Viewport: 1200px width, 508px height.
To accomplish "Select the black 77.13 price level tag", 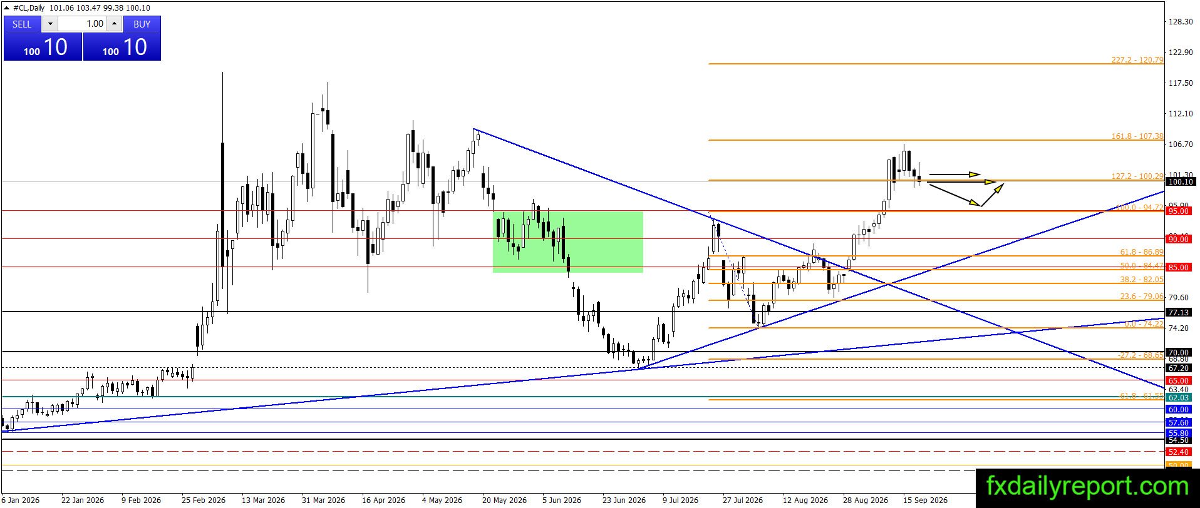I will click(1178, 312).
